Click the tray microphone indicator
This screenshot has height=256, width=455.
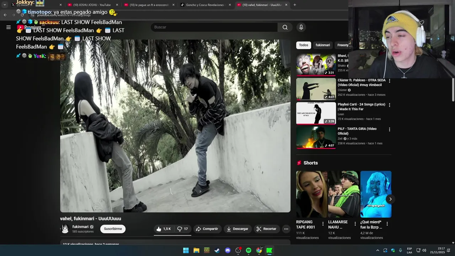400,250
